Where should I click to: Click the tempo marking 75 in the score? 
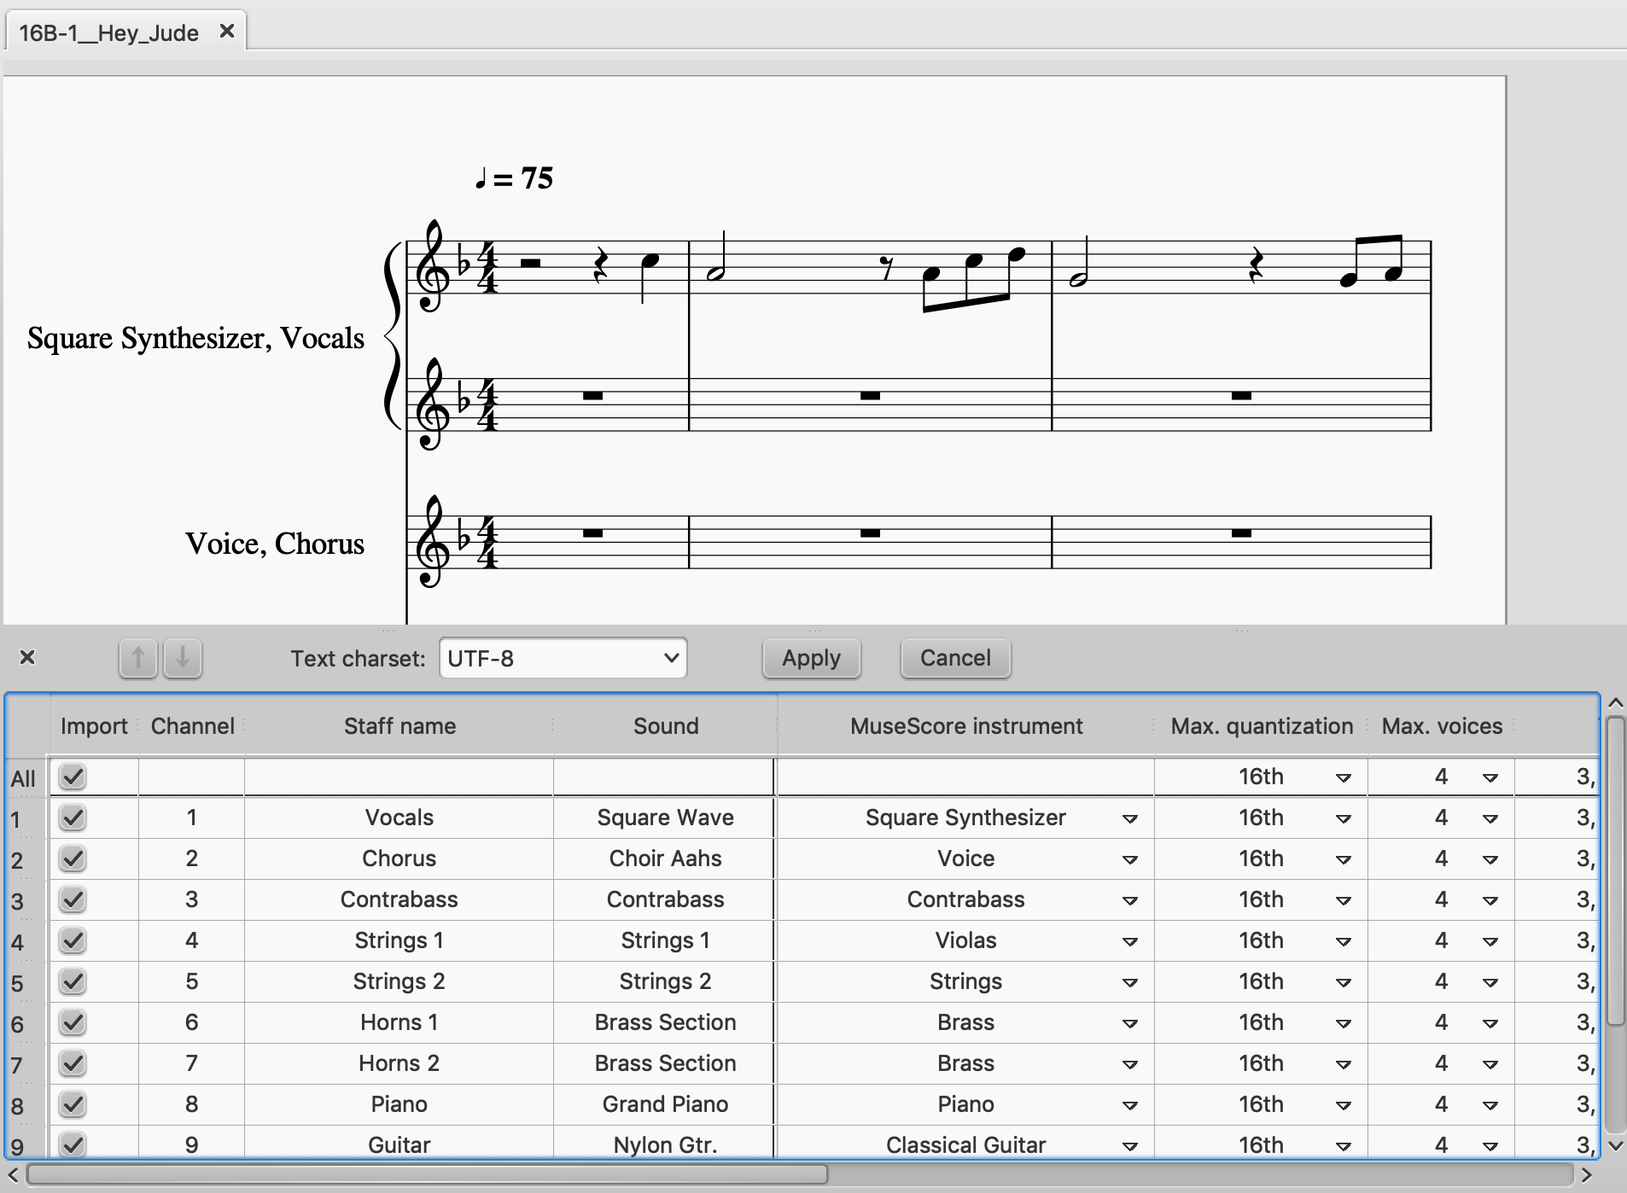pyautogui.click(x=515, y=178)
